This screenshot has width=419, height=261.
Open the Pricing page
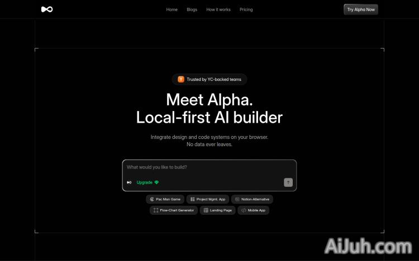click(x=246, y=9)
